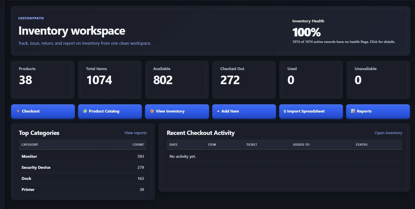Click the Monitor category row
Image resolution: width=415 pixels, height=209 pixels.
tap(83, 156)
